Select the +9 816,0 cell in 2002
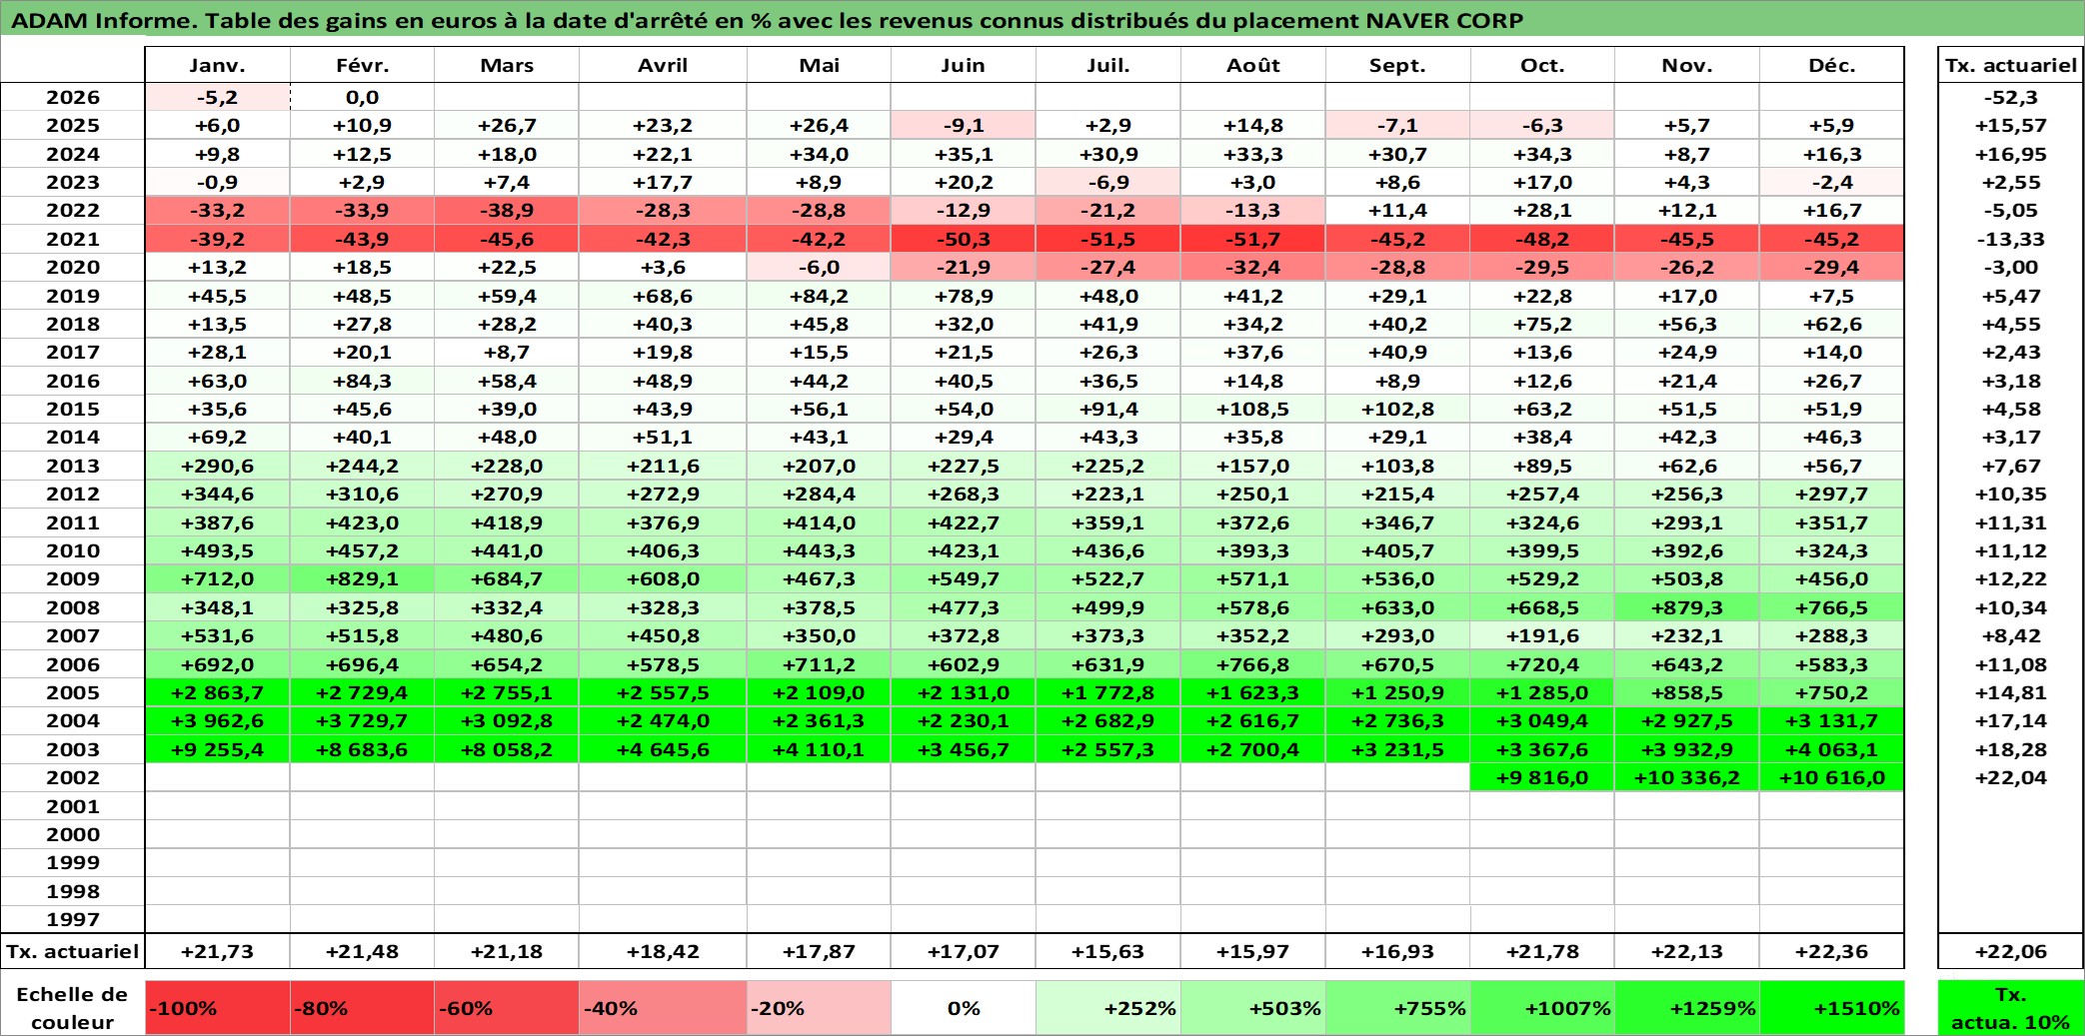 [1542, 777]
